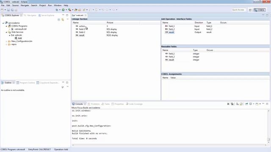Switch to the Program Outline tab
271x152 pixels.
point(25,83)
